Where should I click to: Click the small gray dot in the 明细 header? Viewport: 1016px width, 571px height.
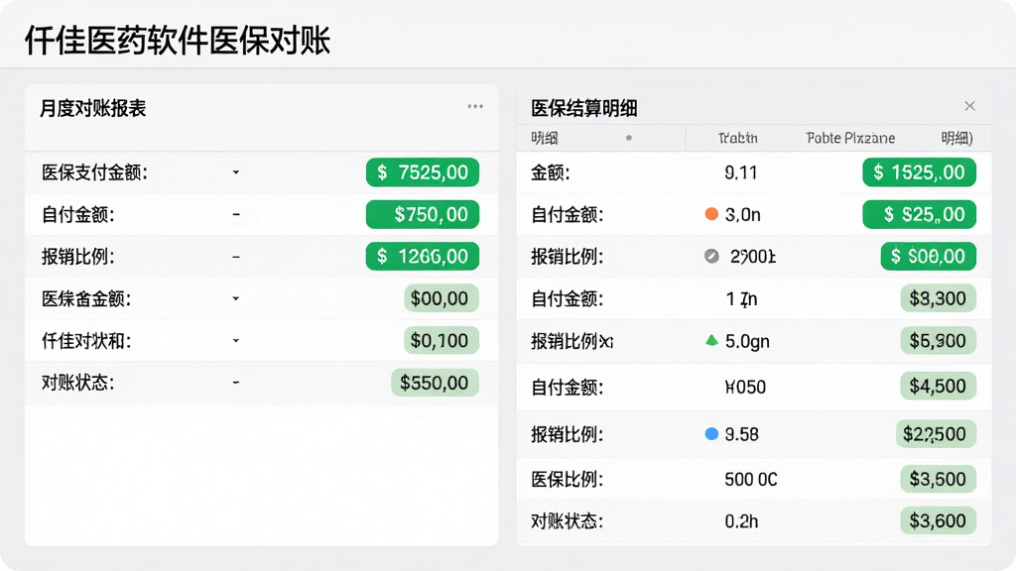[x=628, y=138]
